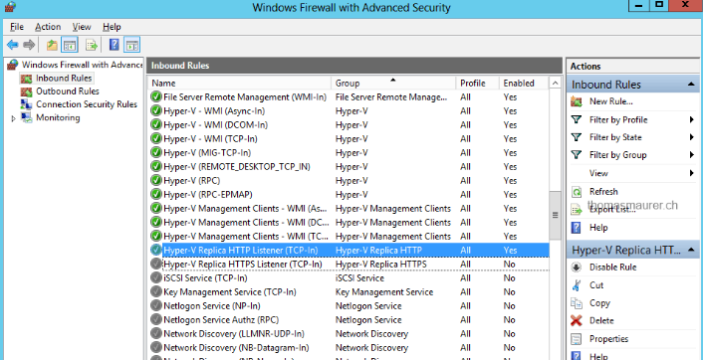Viewport: 703px width, 360px height.
Task: Select Network Discovery (NB-Datagram-In) rule
Action: click(x=348, y=348)
